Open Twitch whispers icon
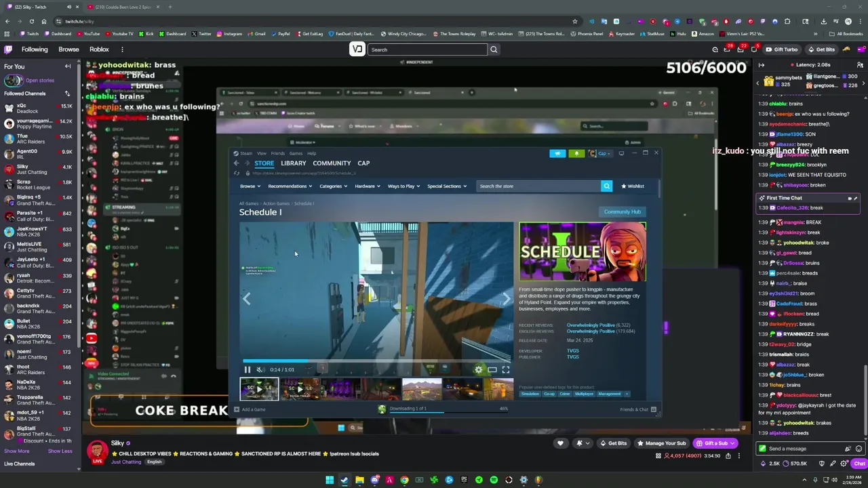The height and width of the screenshot is (488, 868). pos(754,49)
